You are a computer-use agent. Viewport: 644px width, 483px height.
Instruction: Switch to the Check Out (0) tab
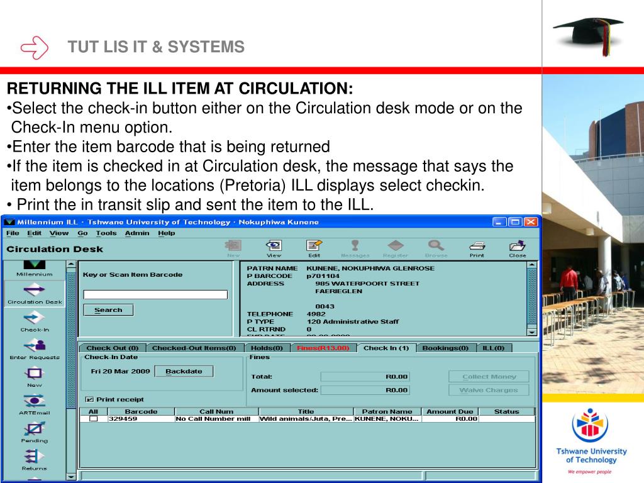point(113,348)
